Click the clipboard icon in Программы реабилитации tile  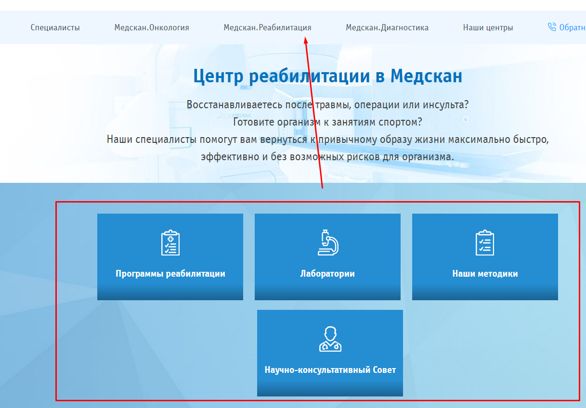coord(170,243)
